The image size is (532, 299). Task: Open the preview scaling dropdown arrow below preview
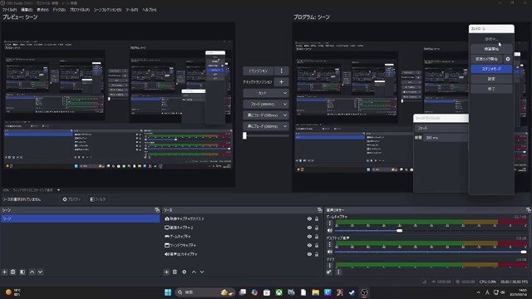pyautogui.click(x=58, y=190)
